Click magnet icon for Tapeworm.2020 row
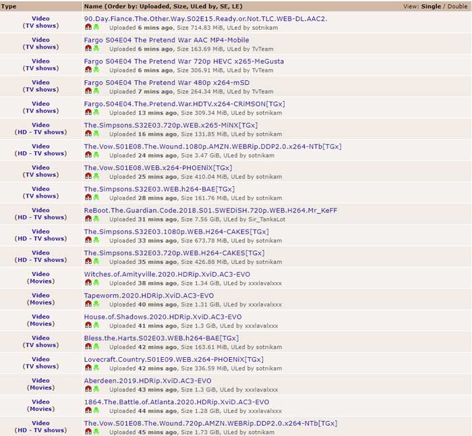The width and height of the screenshot is (472, 436). tap(88, 304)
